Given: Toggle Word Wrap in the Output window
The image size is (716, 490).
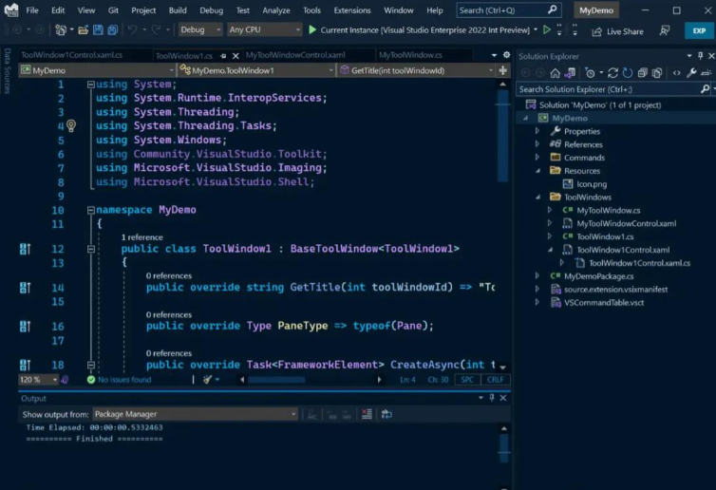Looking at the screenshot, I should (386, 414).
